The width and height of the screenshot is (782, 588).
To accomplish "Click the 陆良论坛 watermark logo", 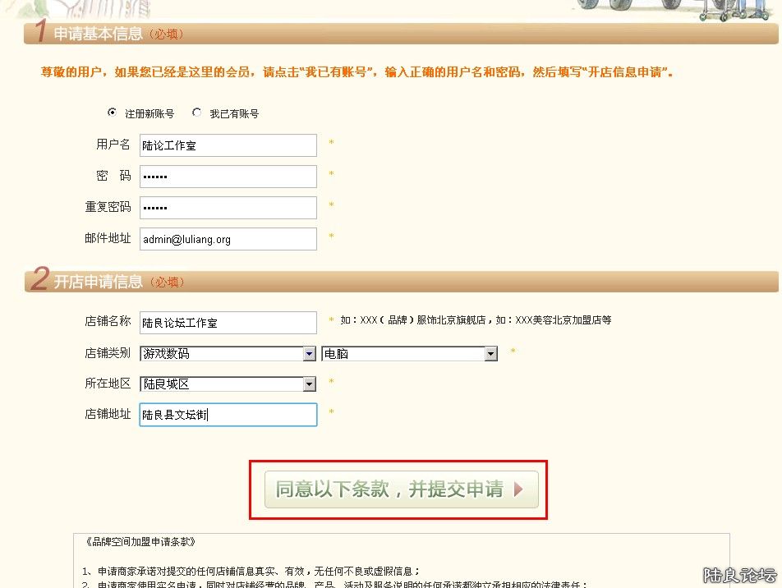I will (x=738, y=575).
